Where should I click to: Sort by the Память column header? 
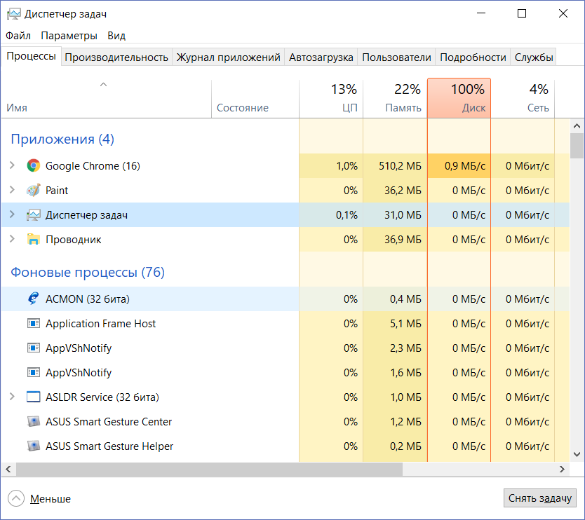pos(395,98)
